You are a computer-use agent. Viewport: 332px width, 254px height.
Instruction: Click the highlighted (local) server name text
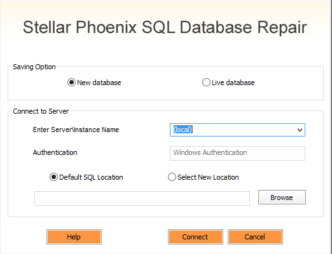click(x=183, y=130)
